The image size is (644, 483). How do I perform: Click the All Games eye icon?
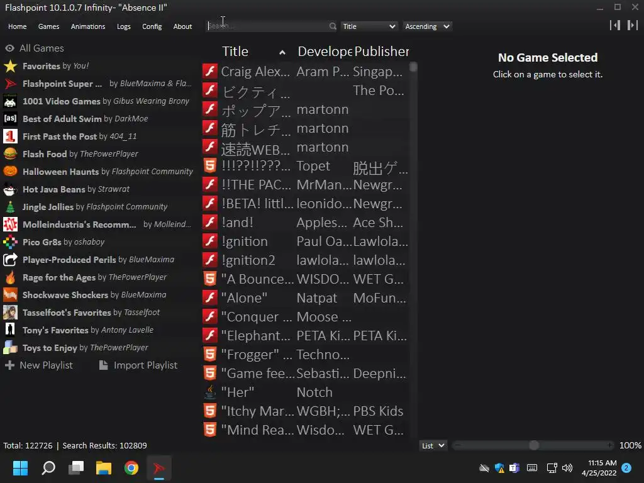(x=9, y=48)
